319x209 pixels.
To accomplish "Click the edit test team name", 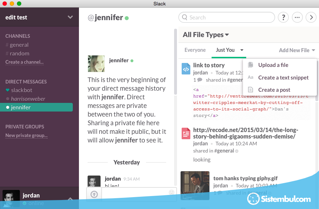I will (16, 17).
